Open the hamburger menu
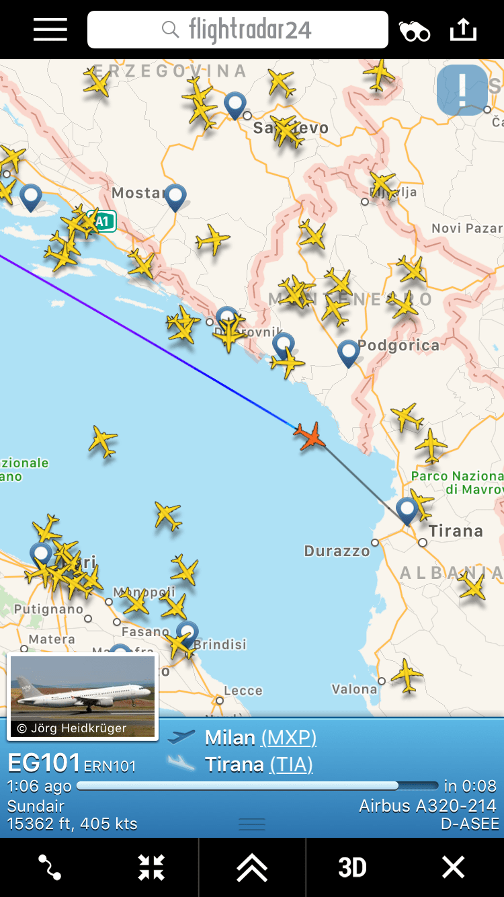The width and height of the screenshot is (504, 897). pos(50,30)
